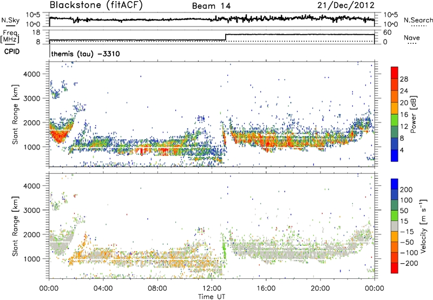Click the 100 tick on the velocity colorbar
Viewport: 433px width, 300px height.
coord(406,200)
